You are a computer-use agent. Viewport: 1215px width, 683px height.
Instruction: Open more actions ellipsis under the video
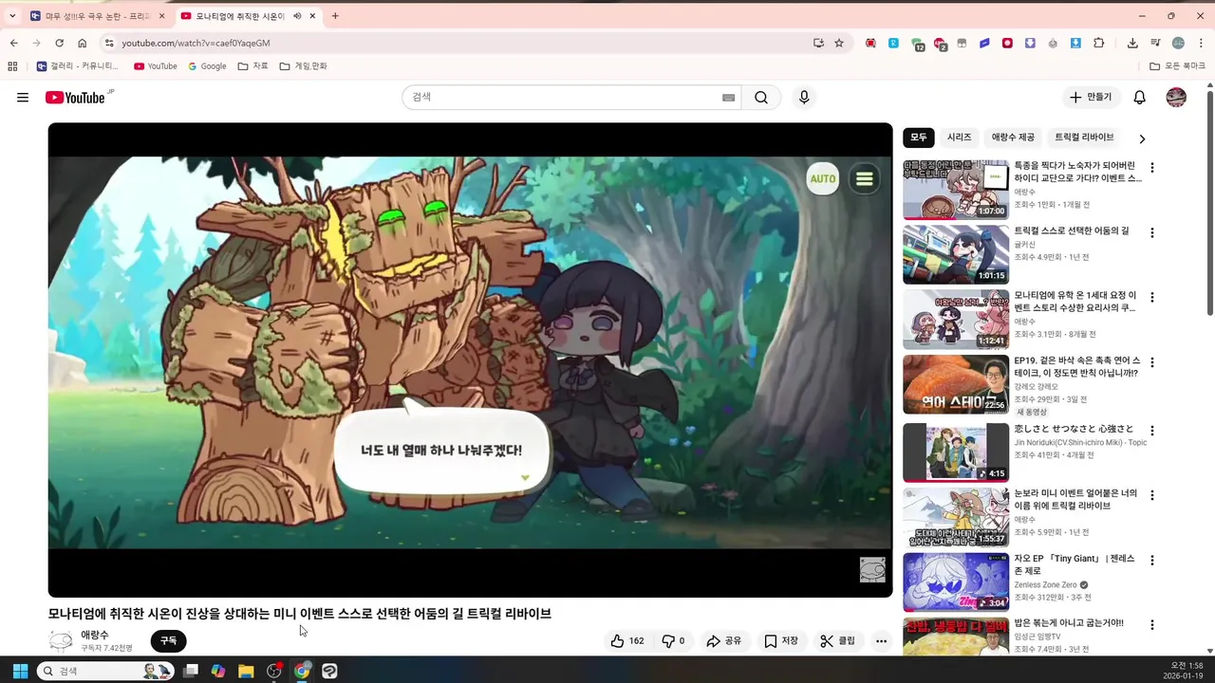(x=881, y=641)
